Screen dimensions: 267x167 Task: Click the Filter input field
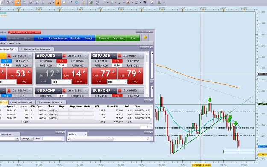point(52,138)
